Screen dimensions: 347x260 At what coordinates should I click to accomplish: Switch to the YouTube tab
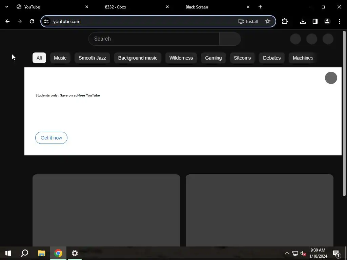point(52,7)
